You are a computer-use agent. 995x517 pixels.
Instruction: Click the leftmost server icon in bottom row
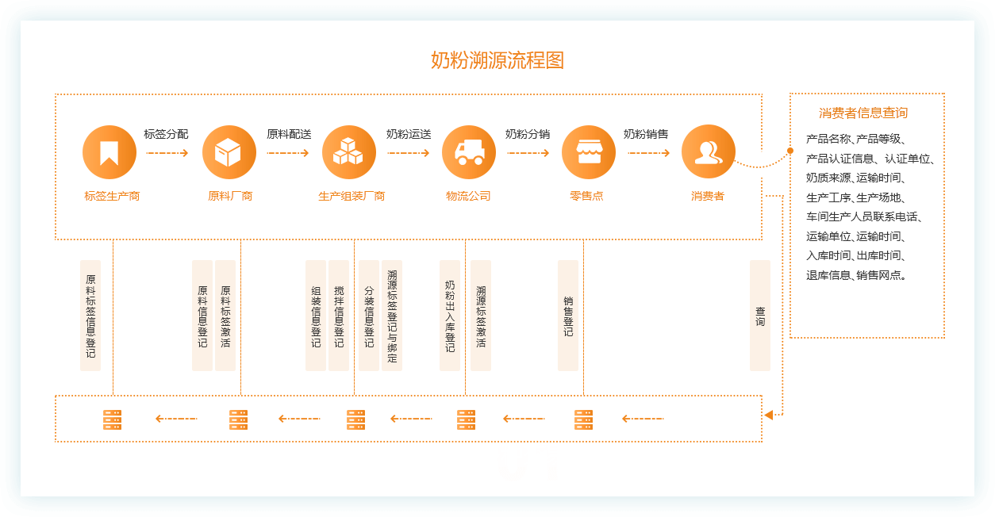[113, 419]
